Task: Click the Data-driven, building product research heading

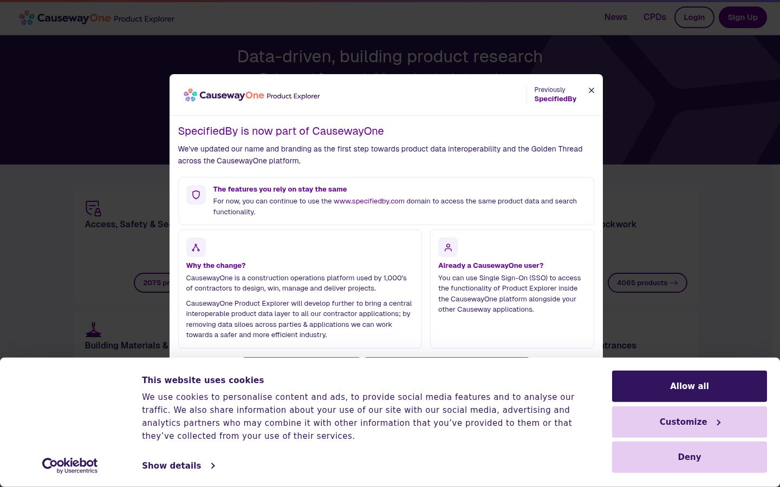Action: tap(390, 56)
